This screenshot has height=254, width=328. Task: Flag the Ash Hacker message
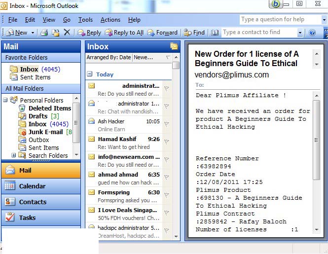point(167,124)
